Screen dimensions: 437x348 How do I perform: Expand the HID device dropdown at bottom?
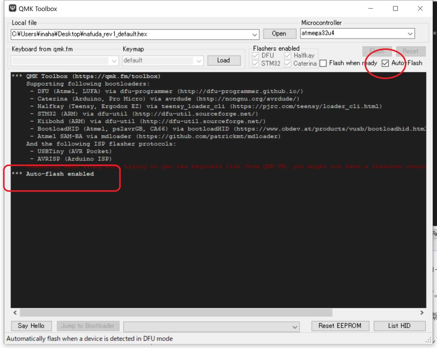[295, 327]
